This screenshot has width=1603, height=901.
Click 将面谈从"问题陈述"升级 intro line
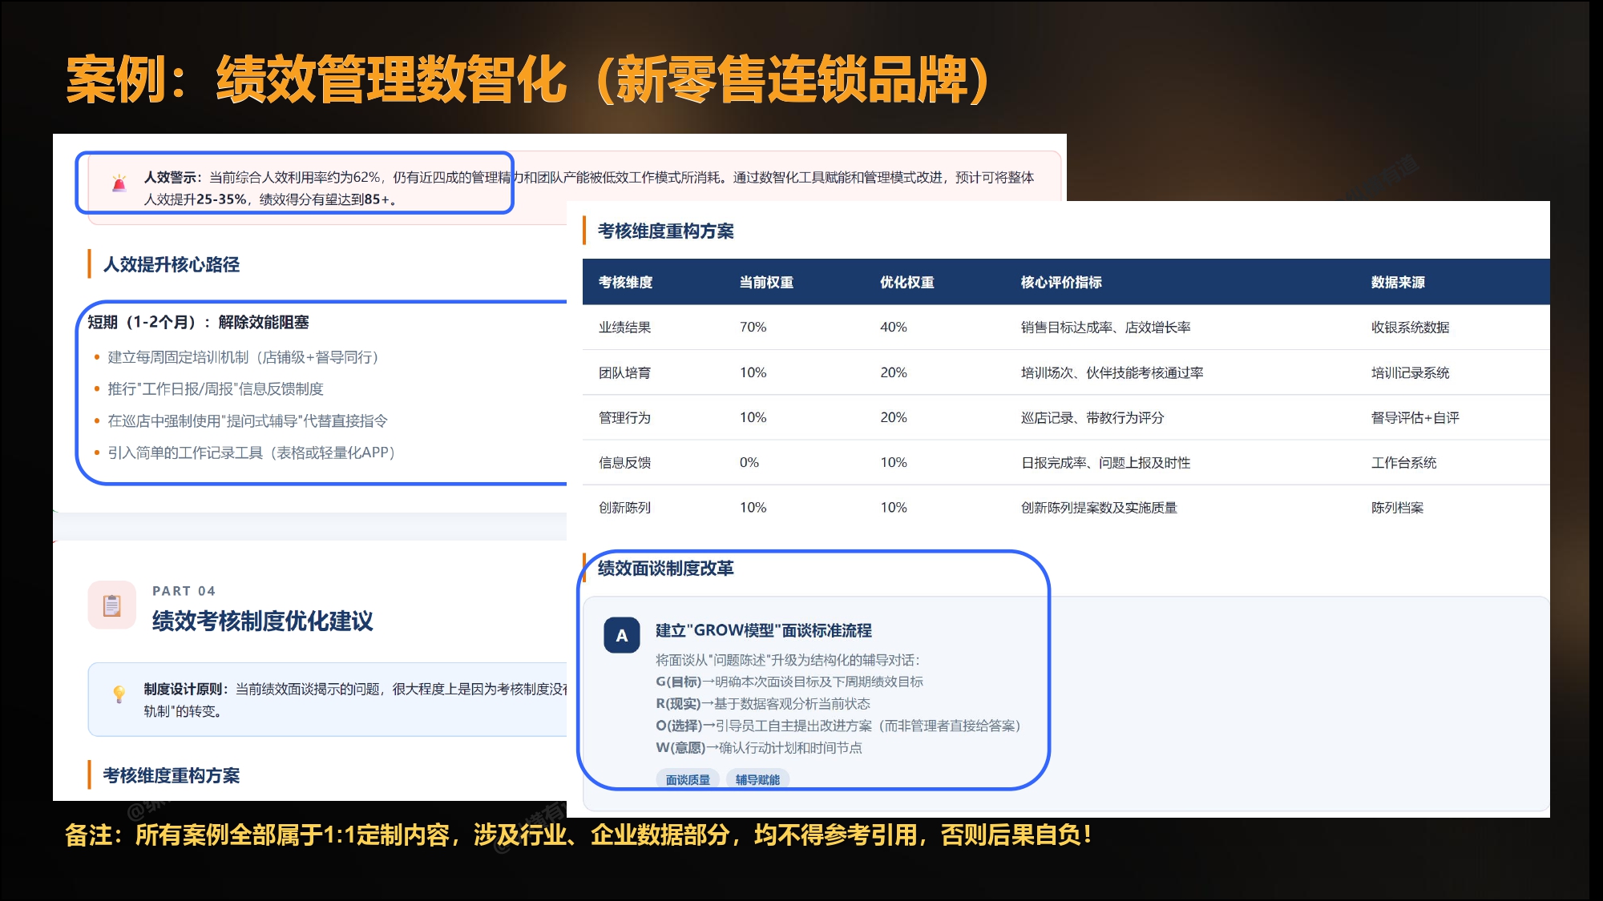788,660
